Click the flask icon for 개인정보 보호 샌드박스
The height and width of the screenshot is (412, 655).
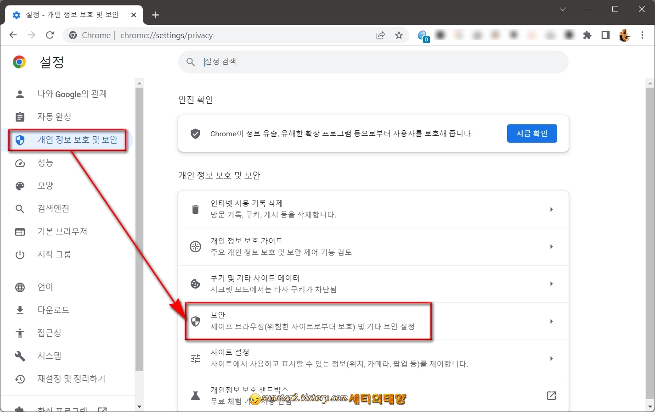195,395
